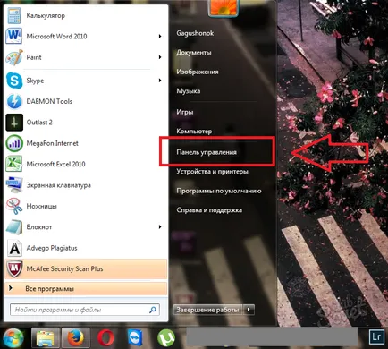The height and width of the screenshot is (349, 388).
Task: Select the McAfee Security Scan Plus label
Action: pyautogui.click(x=64, y=268)
